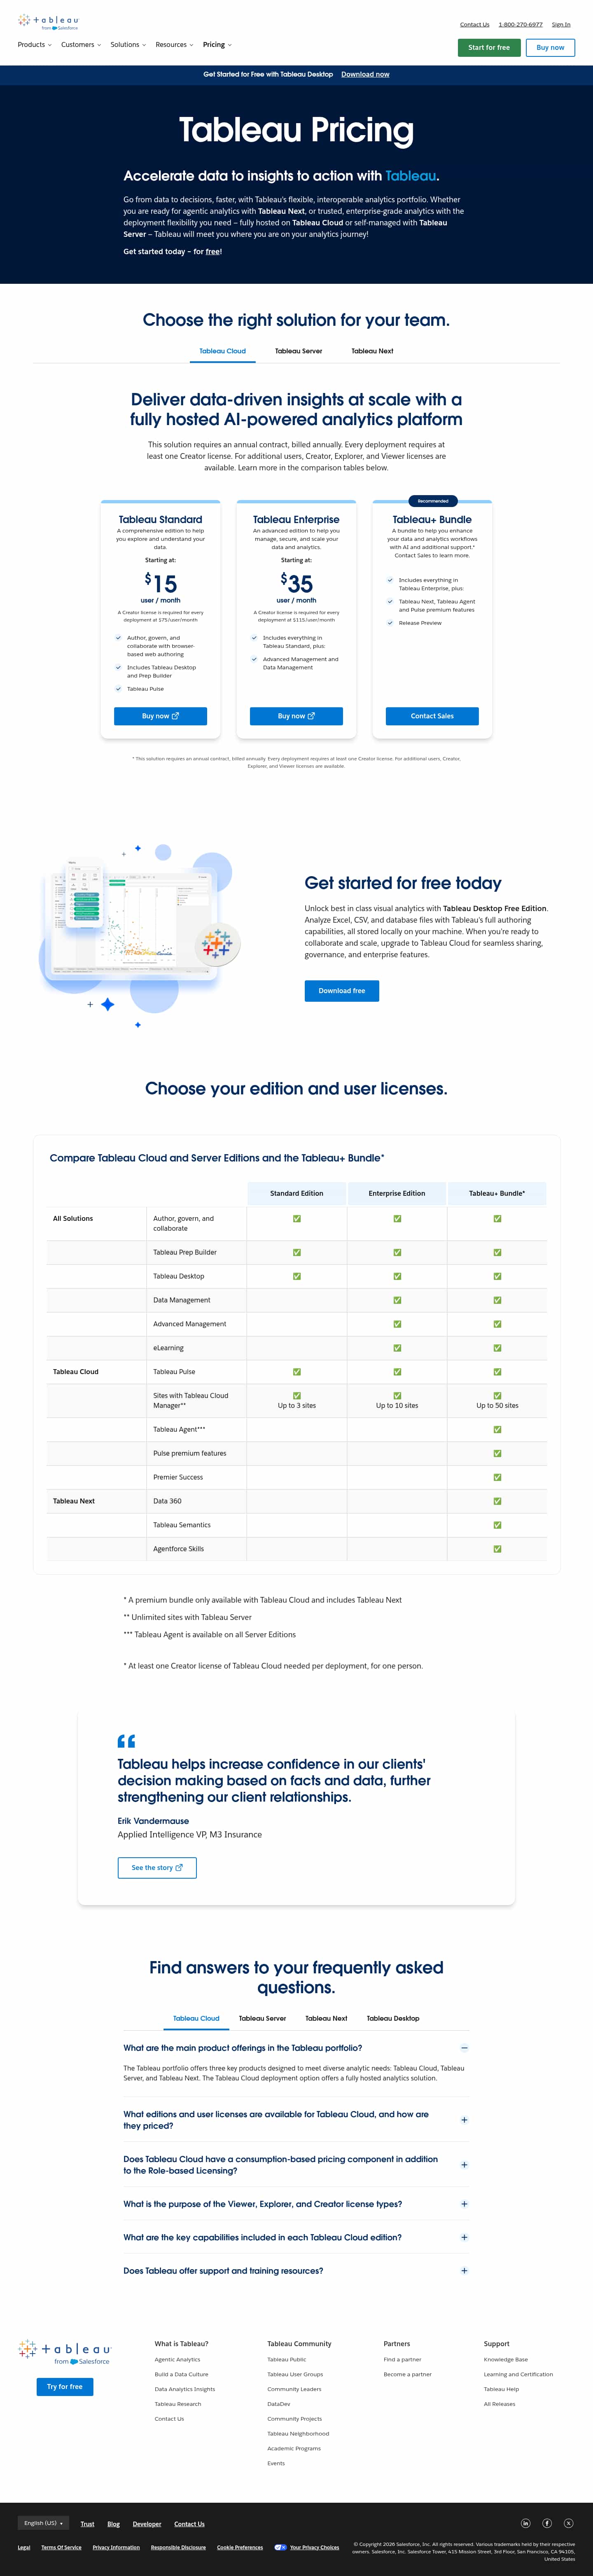Image resolution: width=593 pixels, height=2576 pixels.
Task: Open the Solutions navigation dropdown
Action: pyautogui.click(x=128, y=45)
